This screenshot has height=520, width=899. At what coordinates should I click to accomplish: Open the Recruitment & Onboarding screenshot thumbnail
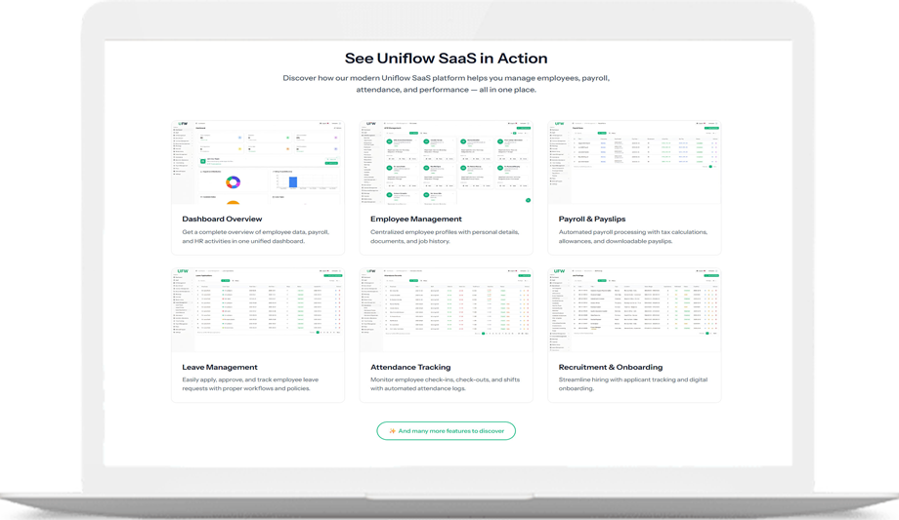click(x=635, y=310)
